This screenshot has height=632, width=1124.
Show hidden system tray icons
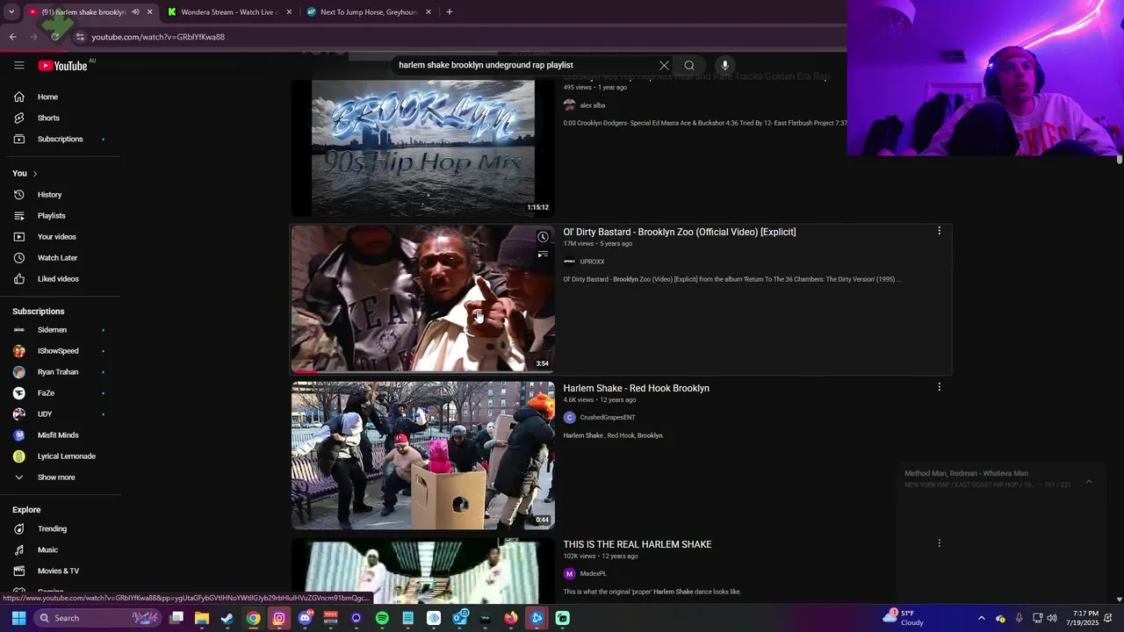982,618
